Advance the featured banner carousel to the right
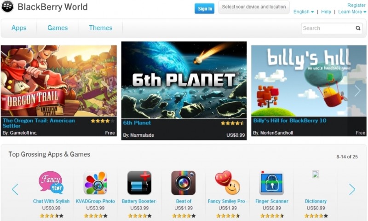368x221 pixels. point(357,91)
